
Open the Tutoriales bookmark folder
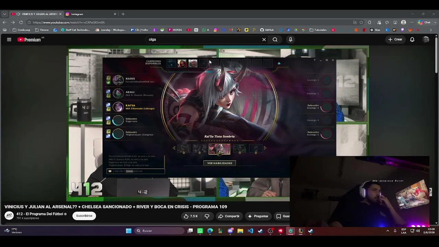point(318,30)
